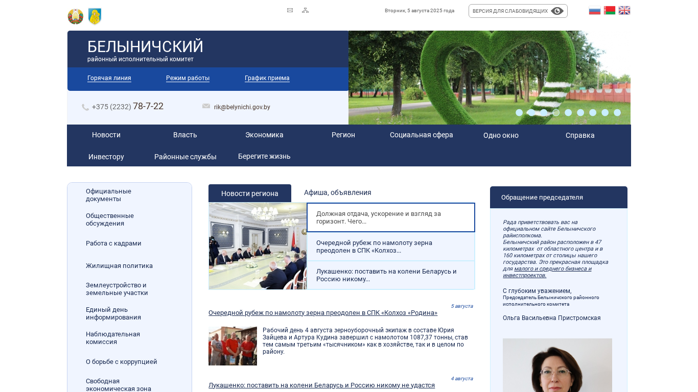Click the 5 августа date label
This screenshot has height=392, width=698.
462,306
